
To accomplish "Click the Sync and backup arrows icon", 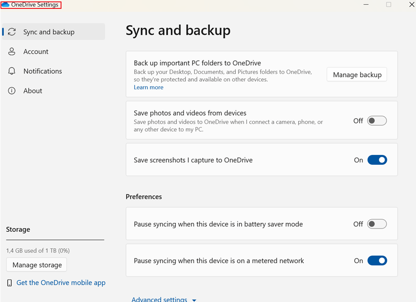I will click(12, 32).
